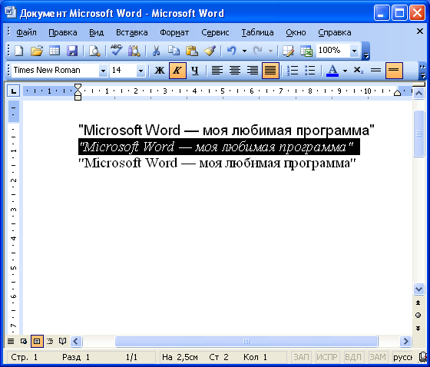Open the Print Preview icon

pos(94,51)
